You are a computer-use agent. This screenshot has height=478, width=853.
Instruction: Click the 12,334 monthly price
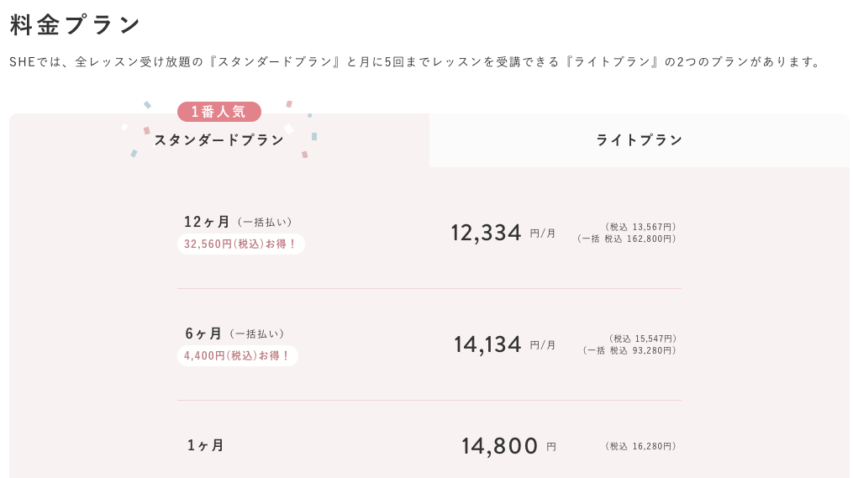(486, 233)
